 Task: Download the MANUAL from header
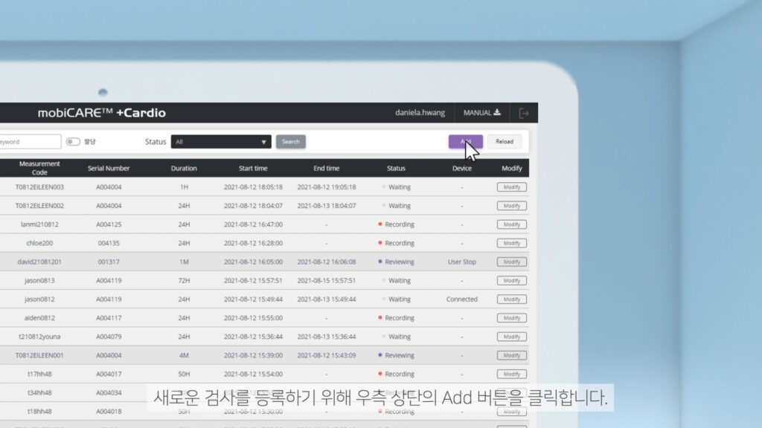(481, 113)
